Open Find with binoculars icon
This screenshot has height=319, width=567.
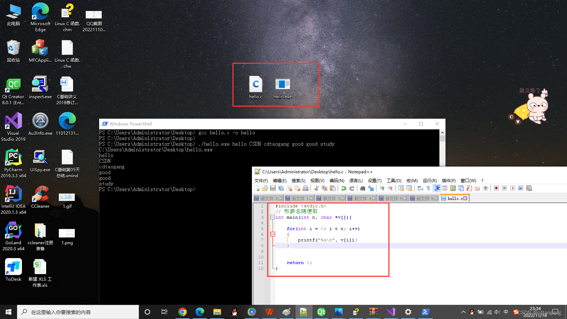363,188
